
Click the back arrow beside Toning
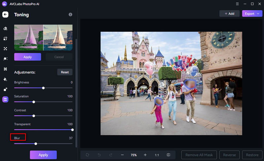click(5, 15)
